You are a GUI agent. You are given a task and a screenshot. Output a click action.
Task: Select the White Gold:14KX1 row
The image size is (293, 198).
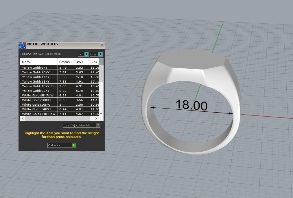(59, 109)
